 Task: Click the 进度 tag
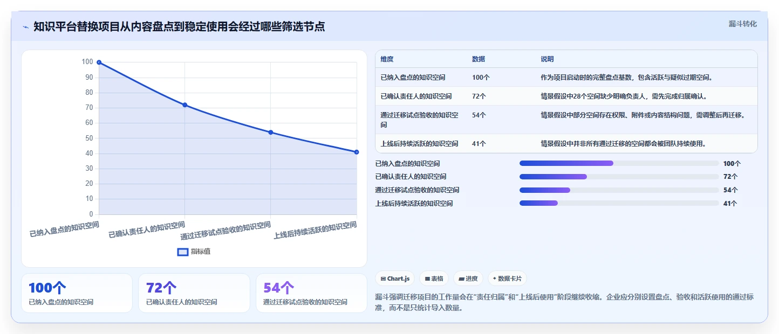[468, 279]
